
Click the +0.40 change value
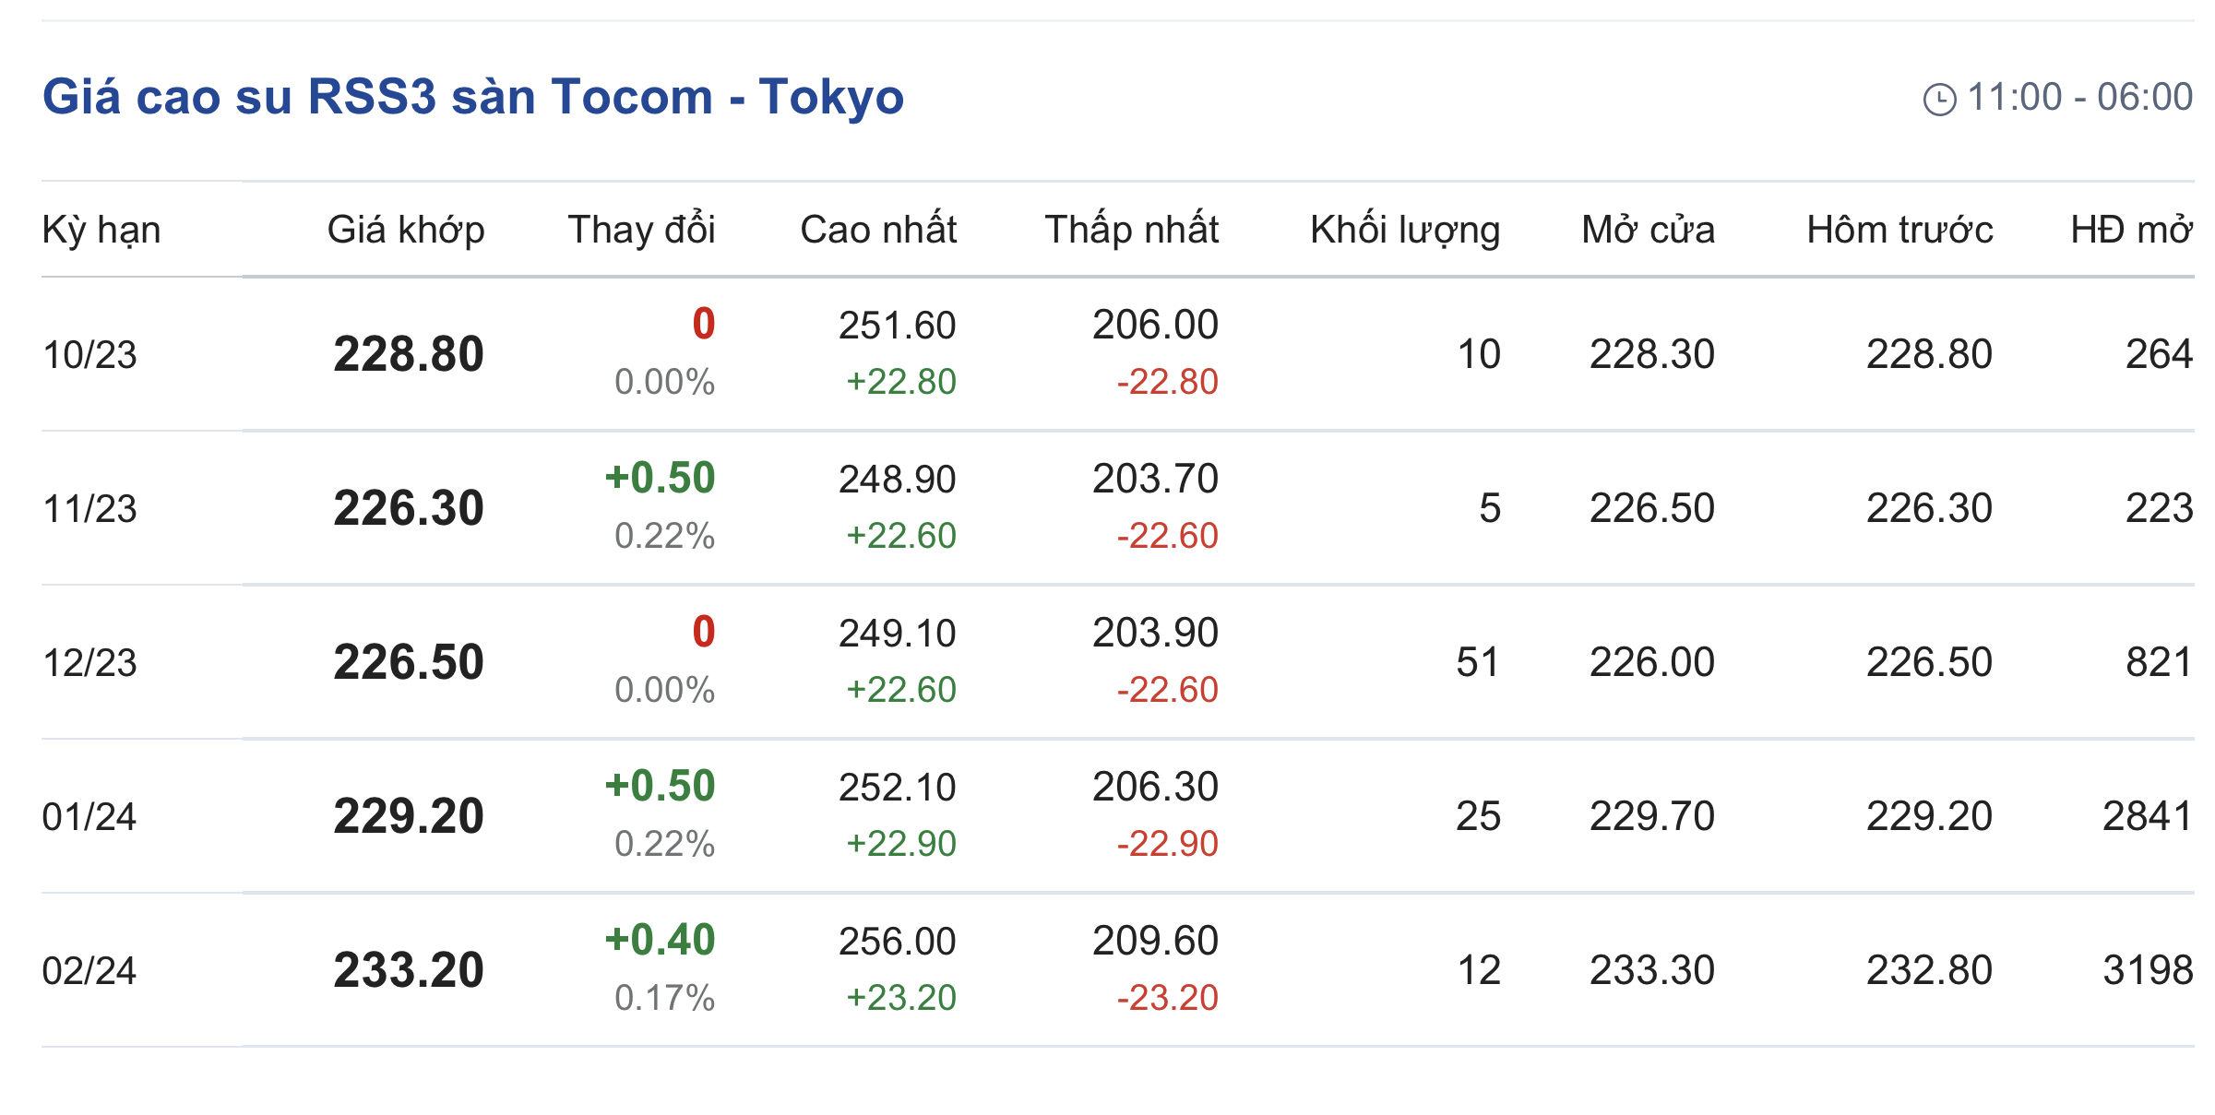coord(660,940)
